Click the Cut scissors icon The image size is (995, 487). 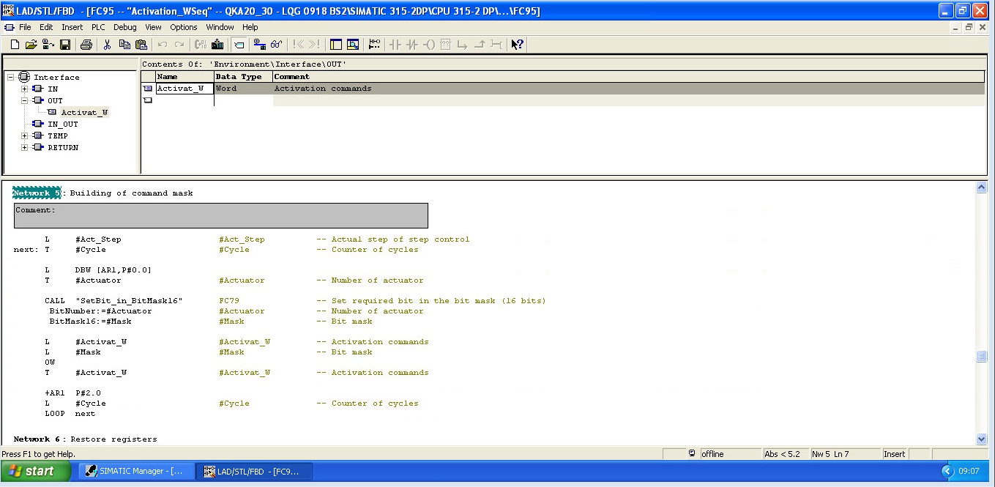click(x=107, y=45)
